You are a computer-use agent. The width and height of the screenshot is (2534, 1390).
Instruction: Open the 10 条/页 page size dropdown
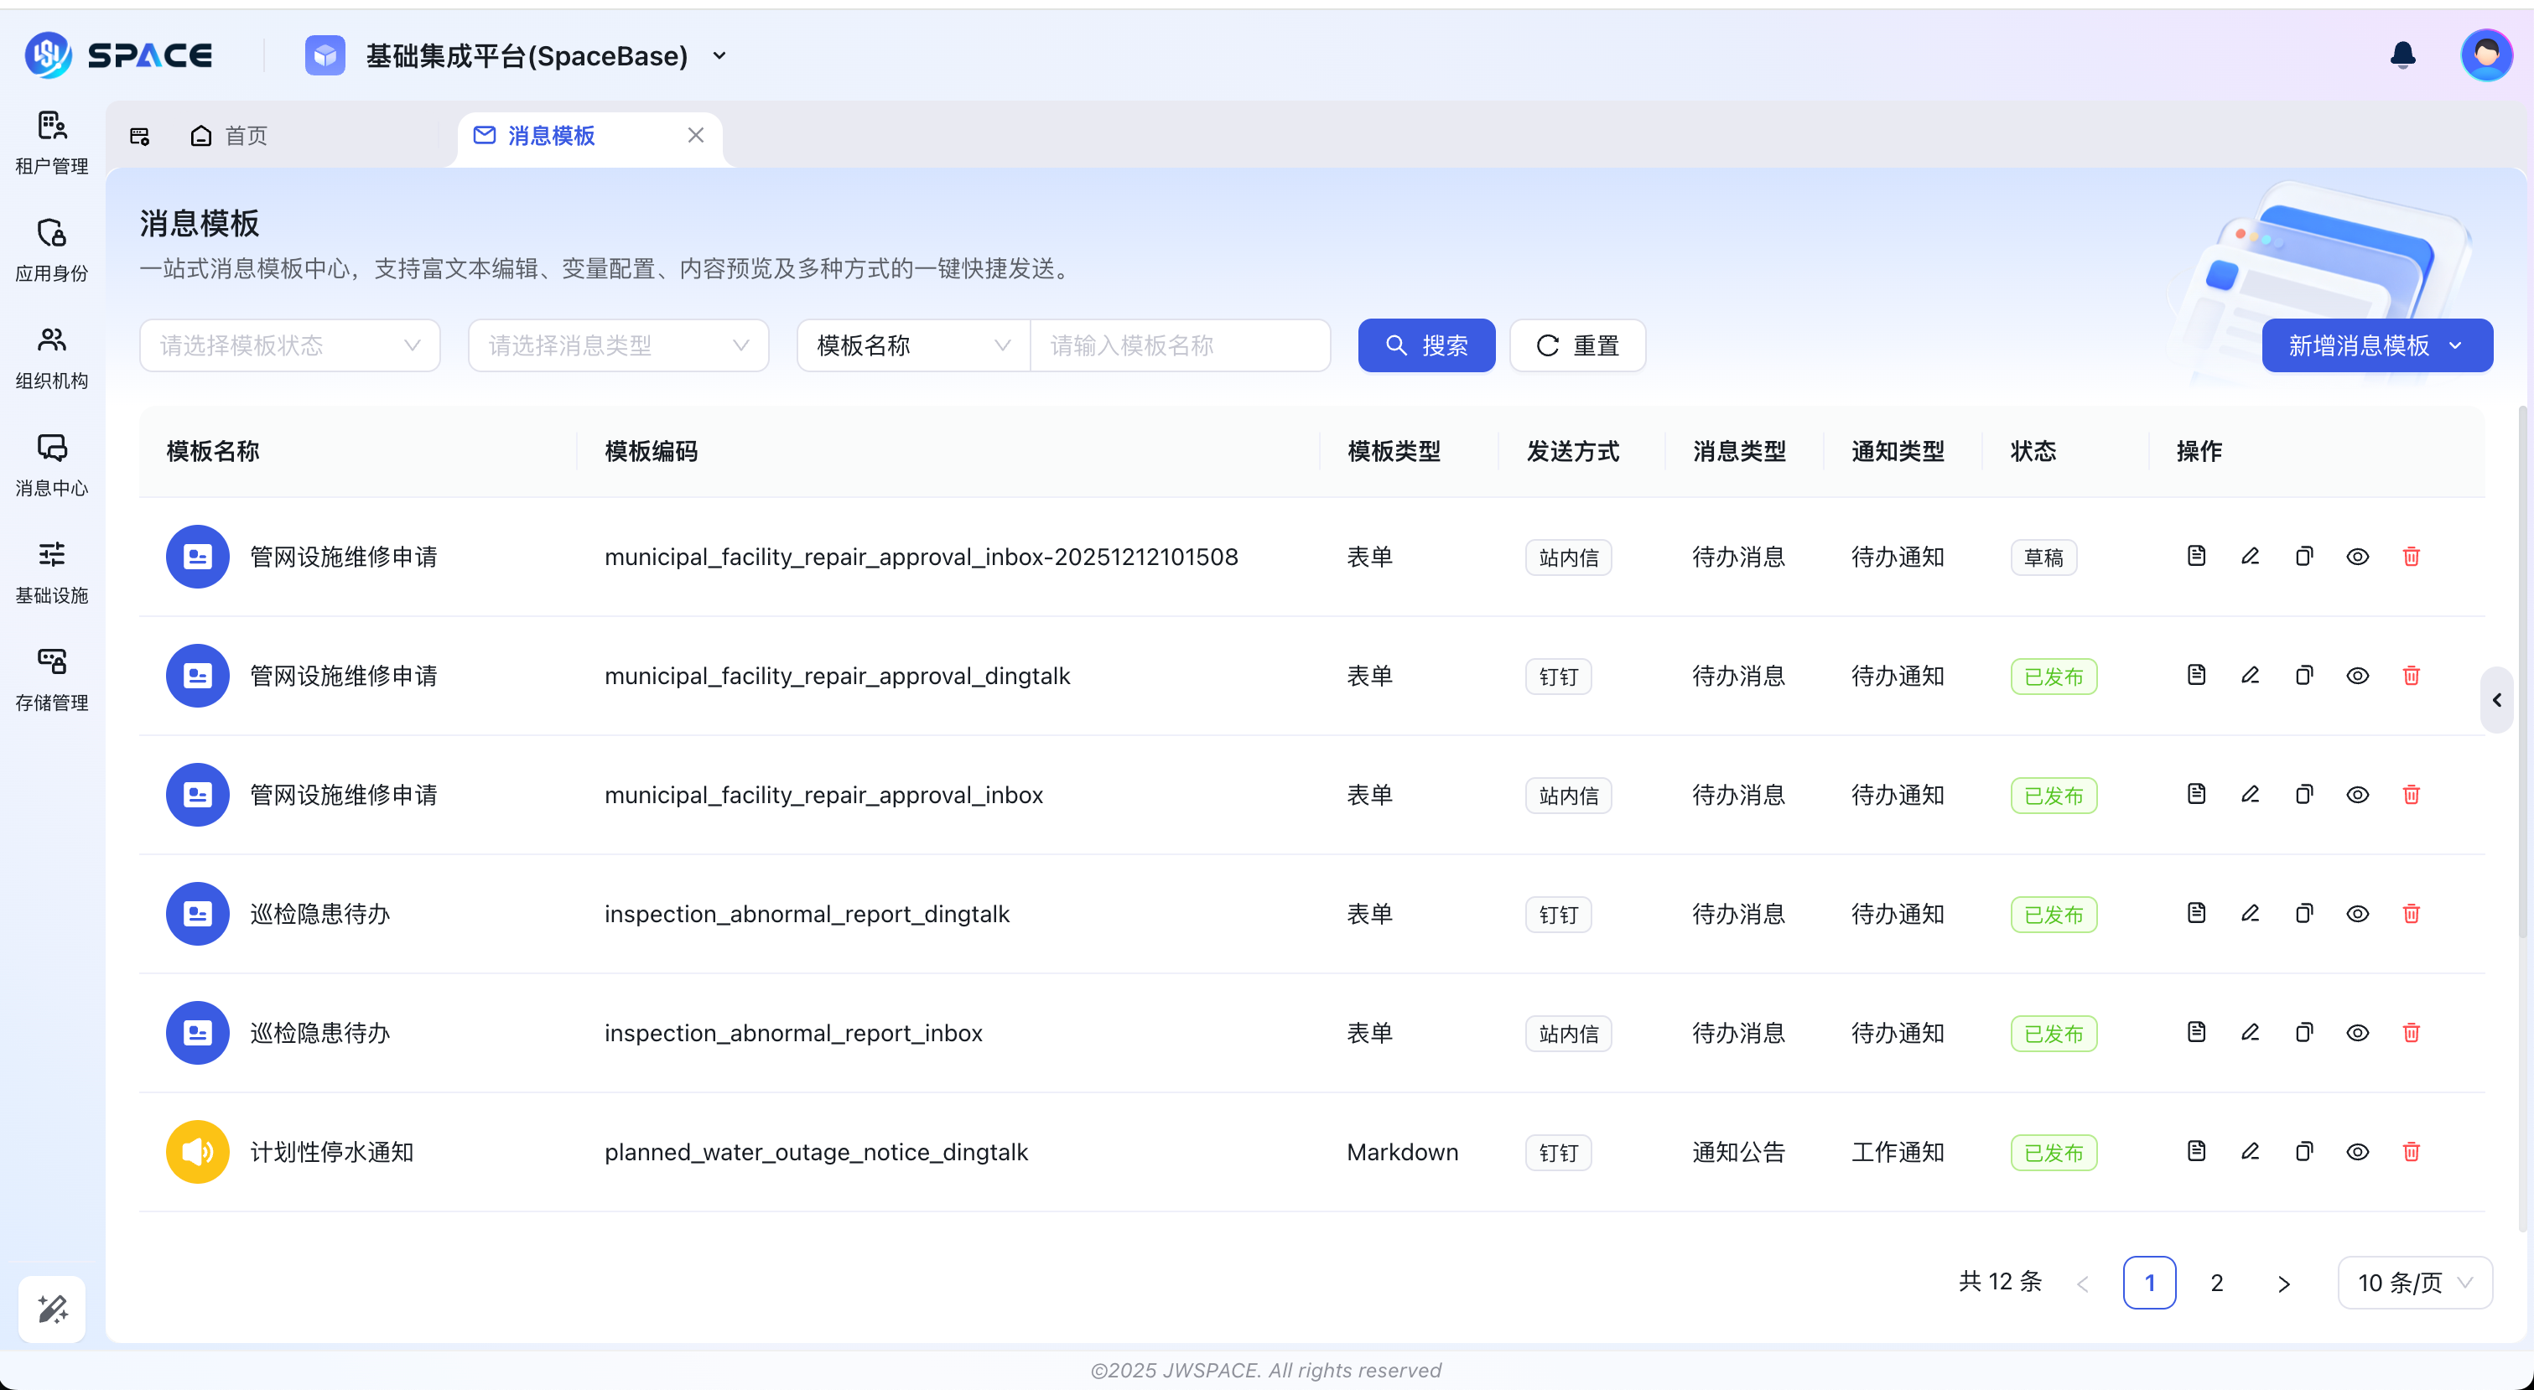2414,1282
